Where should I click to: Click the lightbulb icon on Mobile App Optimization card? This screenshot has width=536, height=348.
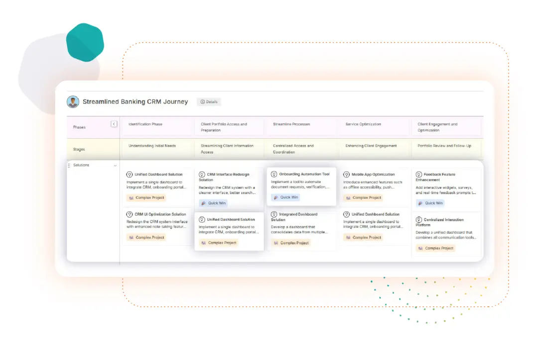coord(346,174)
